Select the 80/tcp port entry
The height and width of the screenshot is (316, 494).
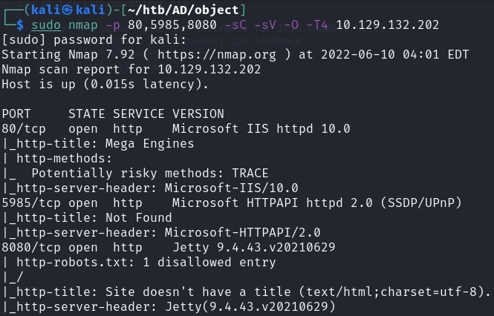[20, 129]
